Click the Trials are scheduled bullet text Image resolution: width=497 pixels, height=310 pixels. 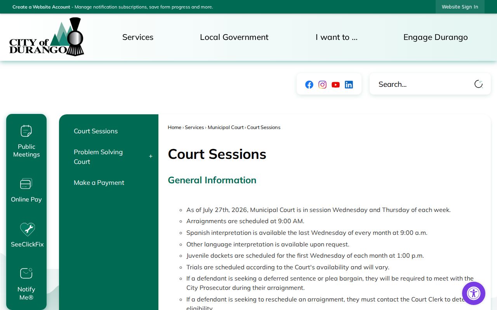pyautogui.click(x=288, y=267)
